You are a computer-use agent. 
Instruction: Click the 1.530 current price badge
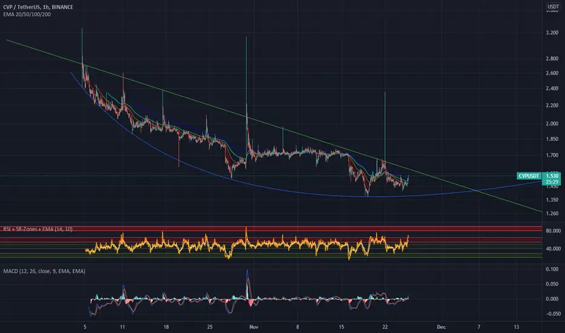tap(552, 176)
